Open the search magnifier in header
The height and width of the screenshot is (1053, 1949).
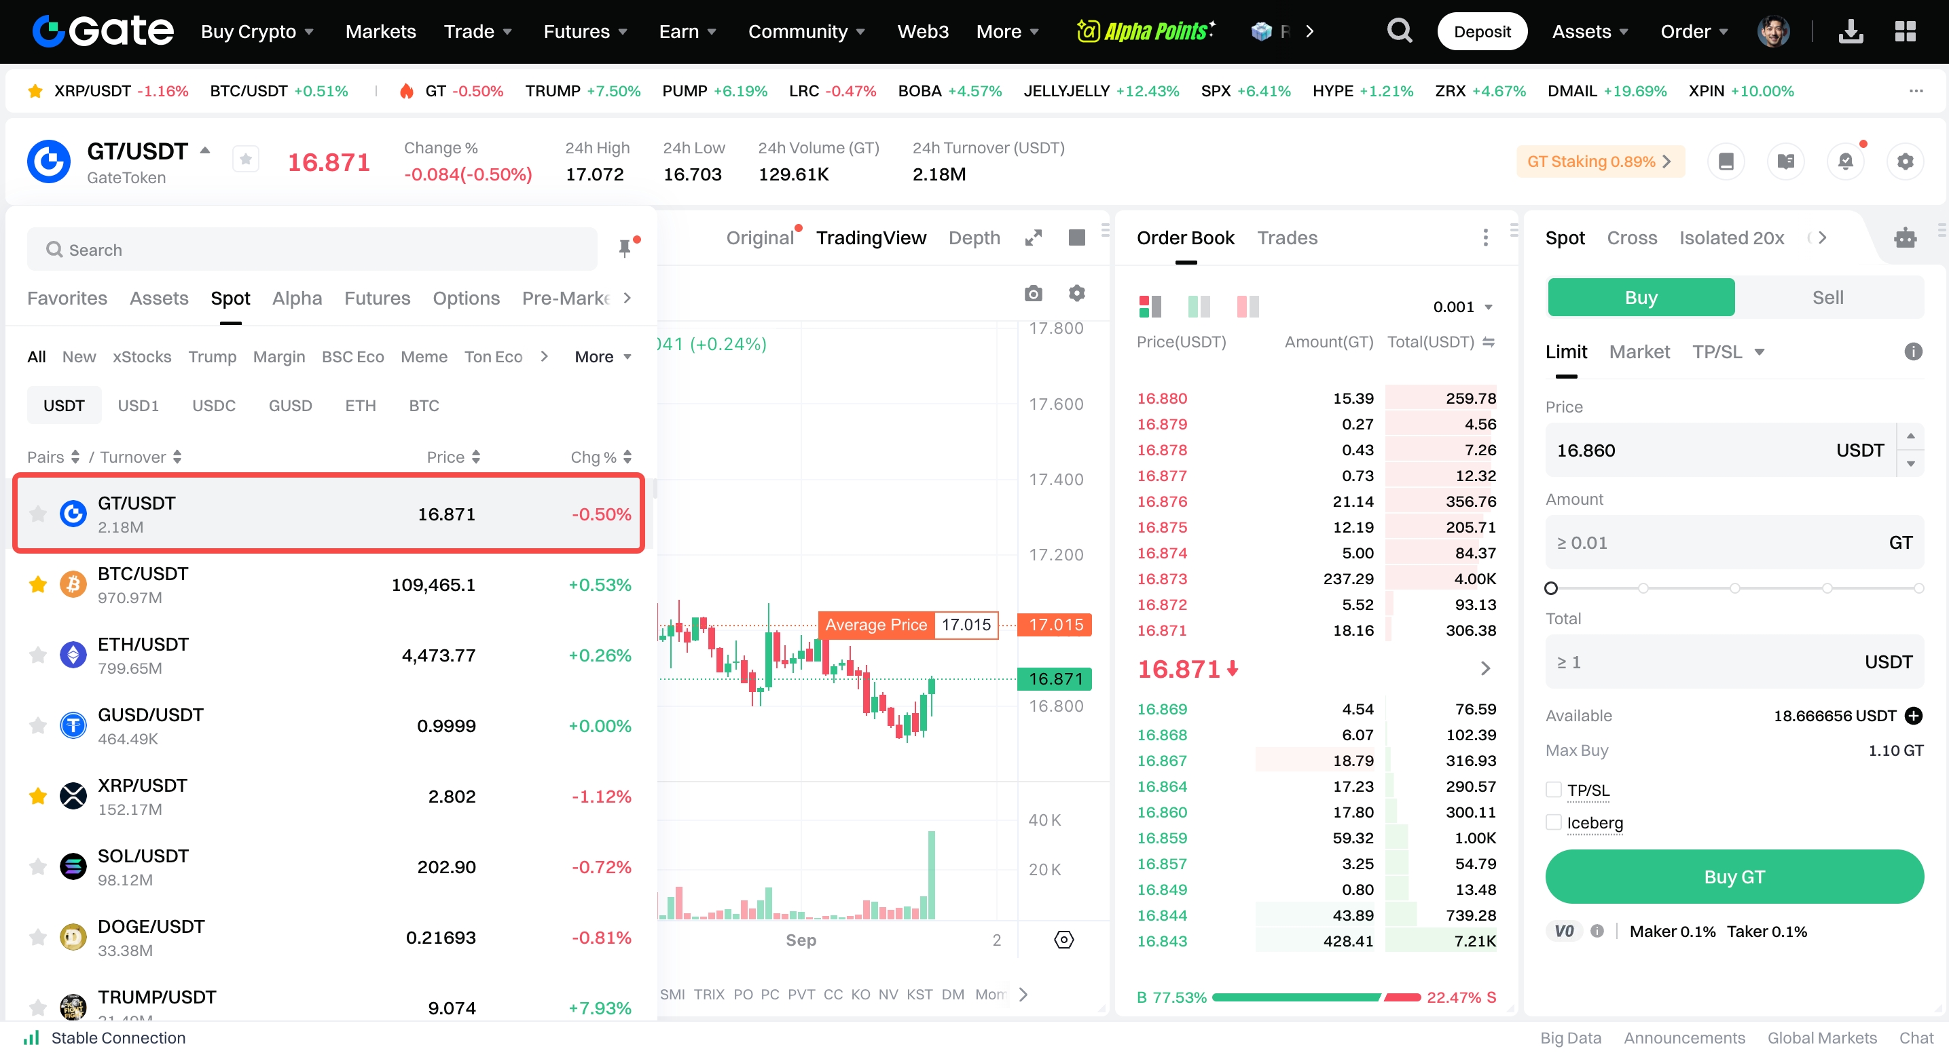point(1399,31)
